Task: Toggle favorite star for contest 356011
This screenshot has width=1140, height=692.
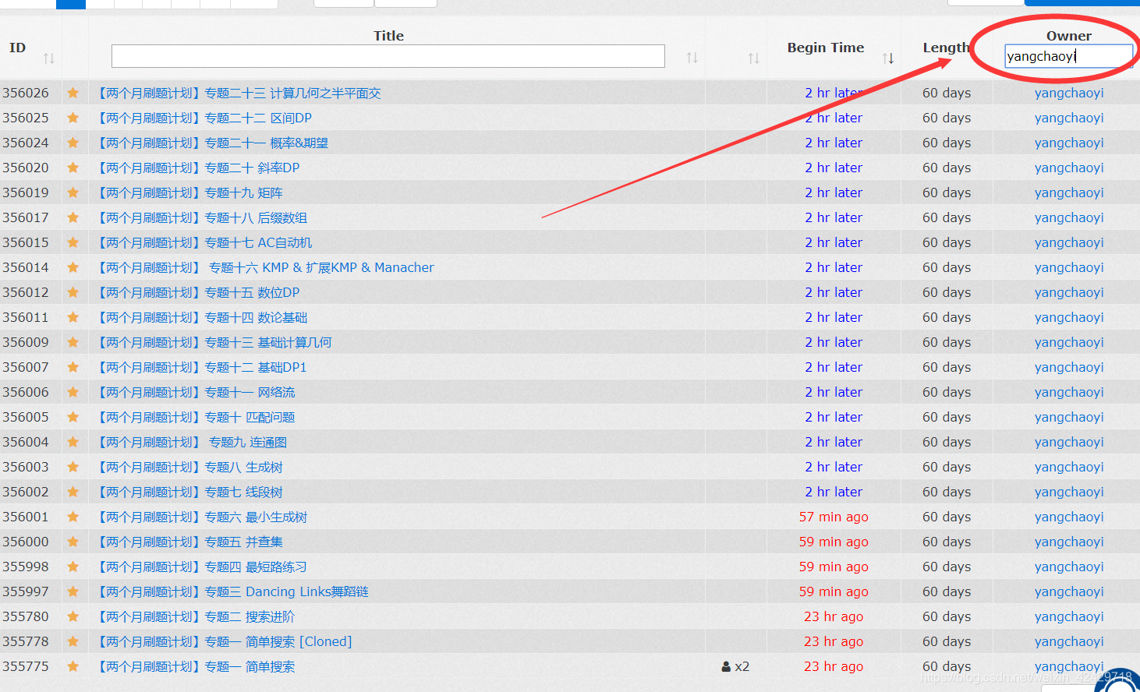Action: click(x=73, y=317)
